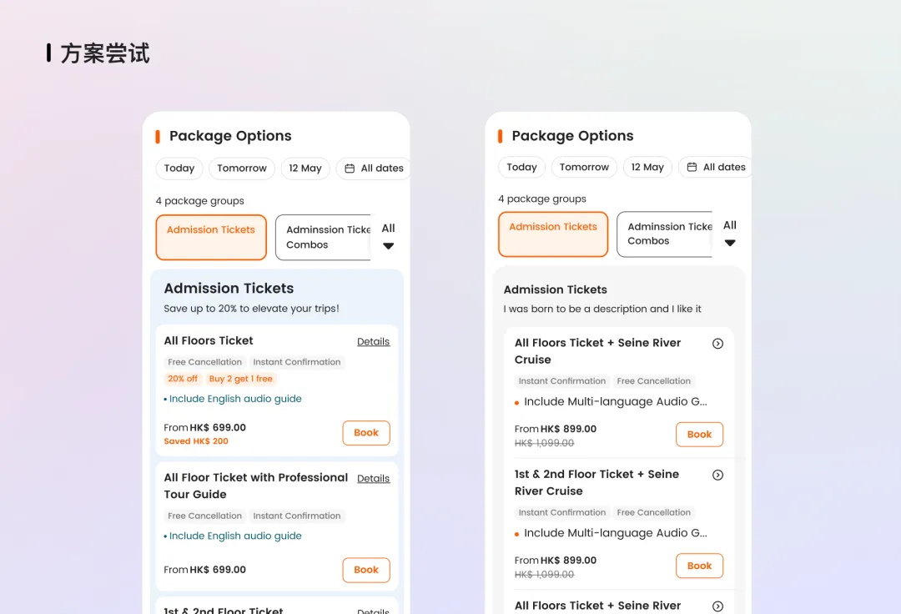Book first All Floors + Seine River Cruise

[699, 435]
